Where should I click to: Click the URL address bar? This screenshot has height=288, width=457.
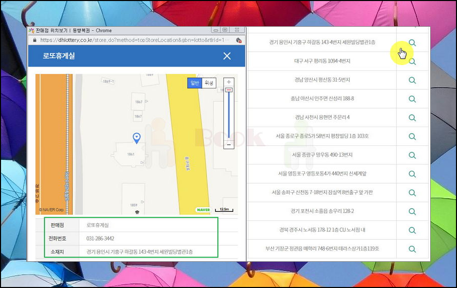click(134, 40)
